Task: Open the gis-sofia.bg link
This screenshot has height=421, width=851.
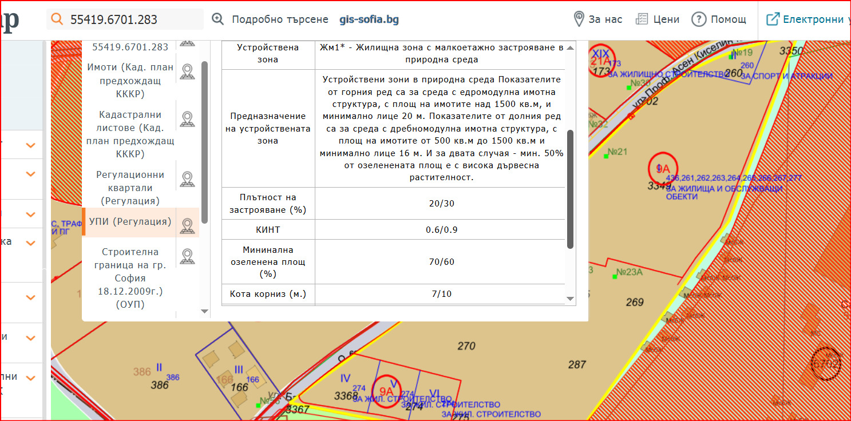Action: tap(369, 19)
